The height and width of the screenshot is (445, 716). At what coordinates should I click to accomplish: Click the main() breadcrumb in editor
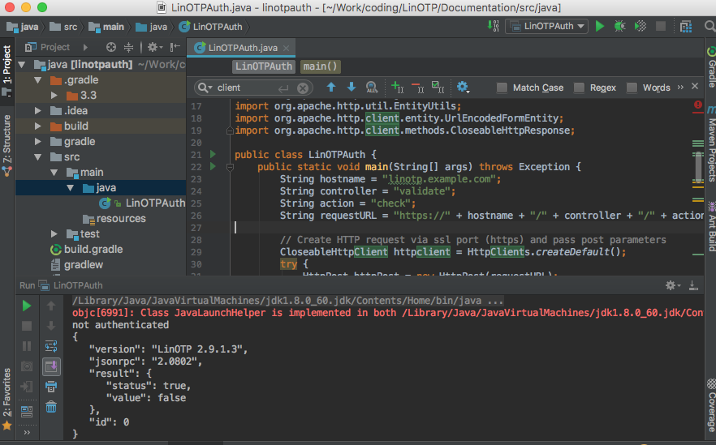point(321,66)
